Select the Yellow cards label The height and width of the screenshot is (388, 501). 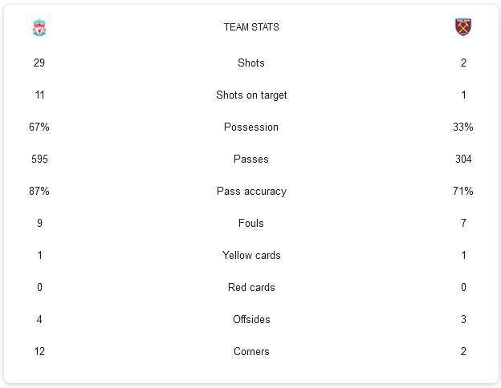tap(251, 255)
